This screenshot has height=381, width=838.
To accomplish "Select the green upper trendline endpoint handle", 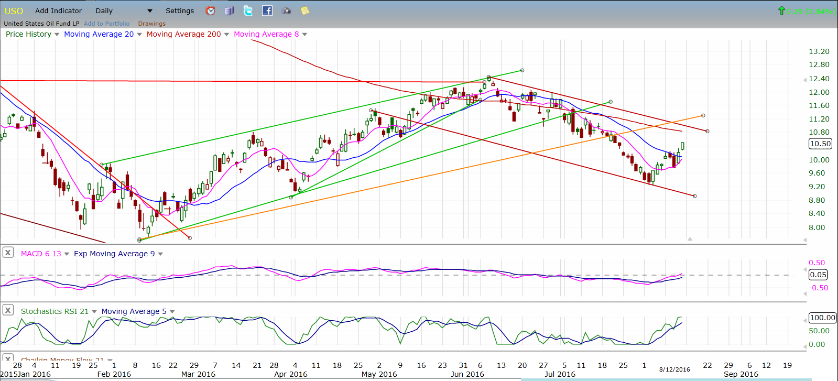I will [522, 70].
